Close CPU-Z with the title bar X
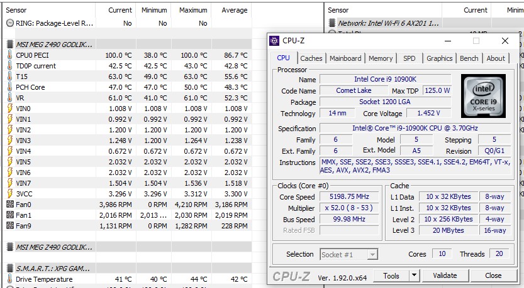524x288 pixels. point(505,41)
